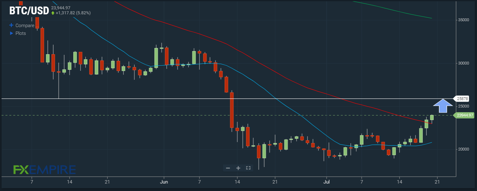Open the Compare option

(x=25, y=26)
